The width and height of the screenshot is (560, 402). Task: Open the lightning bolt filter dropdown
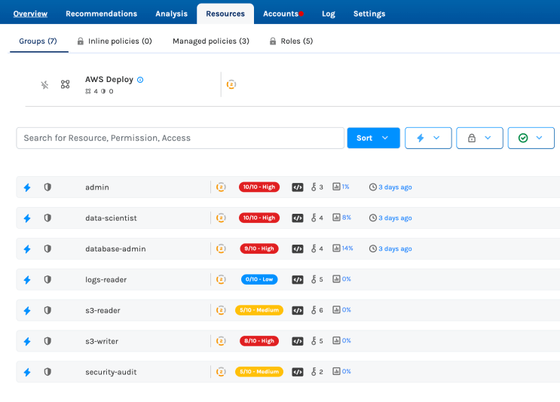[x=428, y=138]
